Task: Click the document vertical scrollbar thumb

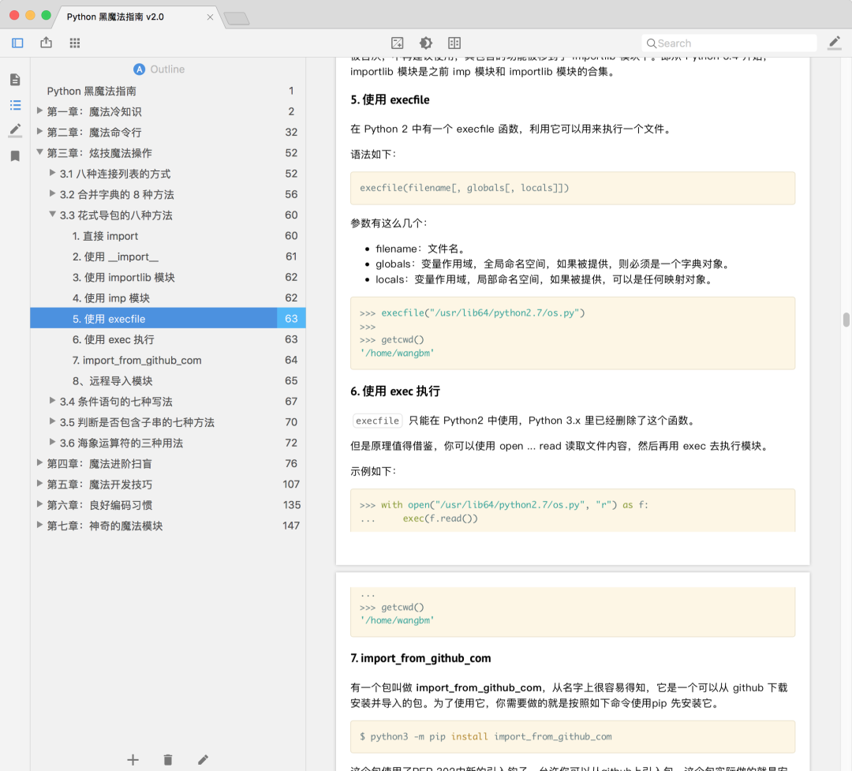Action: tap(846, 320)
